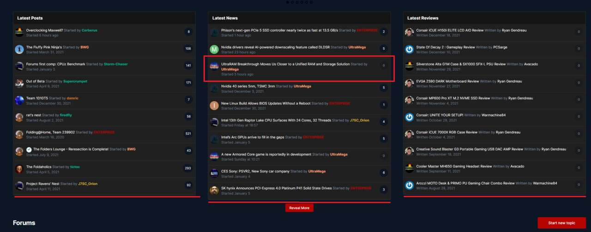Open the reply count badge showing 293

[188, 168]
